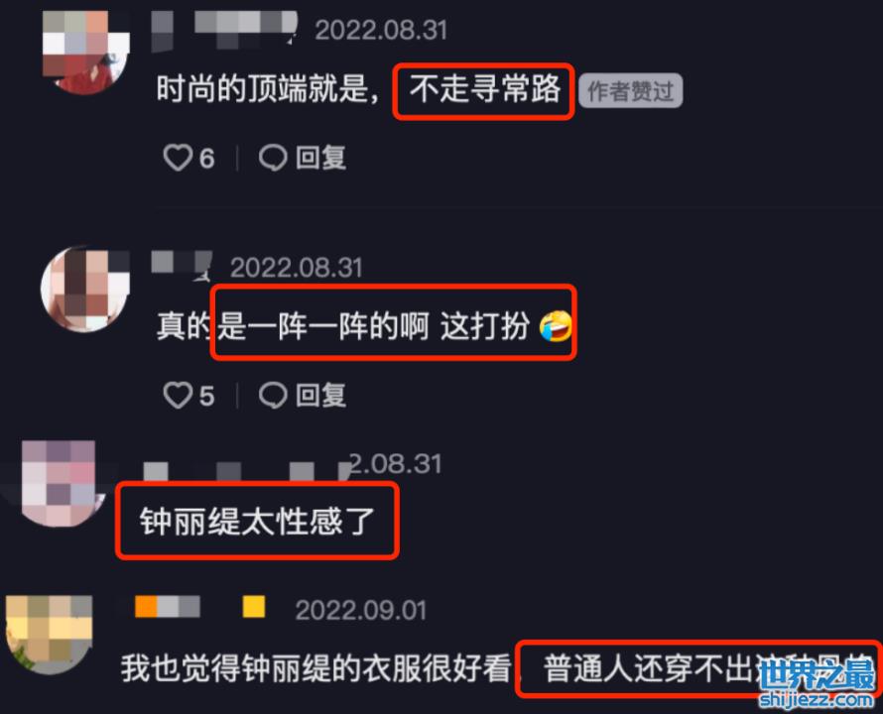The width and height of the screenshot is (883, 714).
Task: Open the second commenter's avatar
Action: (x=85, y=289)
